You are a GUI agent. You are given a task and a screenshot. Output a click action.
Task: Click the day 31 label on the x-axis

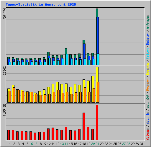coord(142,144)
